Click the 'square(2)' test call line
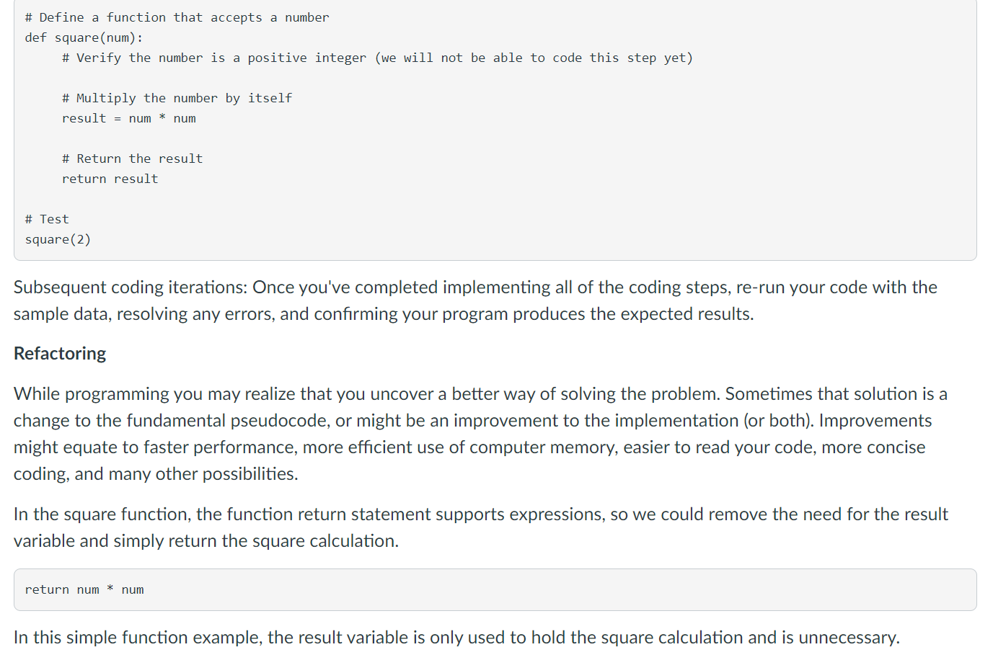 pos(58,239)
